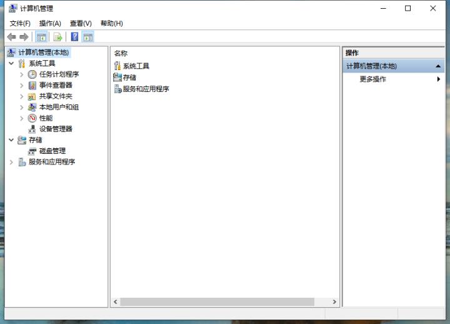Image resolution: width=450 pixels, height=324 pixels.
Task: Select 性能 in the tree
Action: (x=46, y=118)
